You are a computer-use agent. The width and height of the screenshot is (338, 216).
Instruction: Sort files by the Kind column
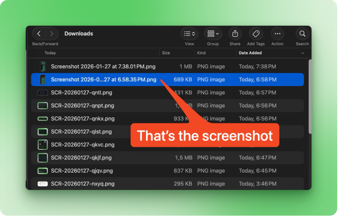point(201,53)
